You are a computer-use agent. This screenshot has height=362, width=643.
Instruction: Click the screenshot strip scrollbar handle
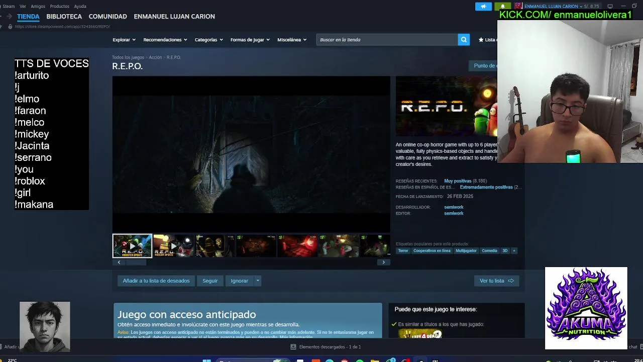136,262
